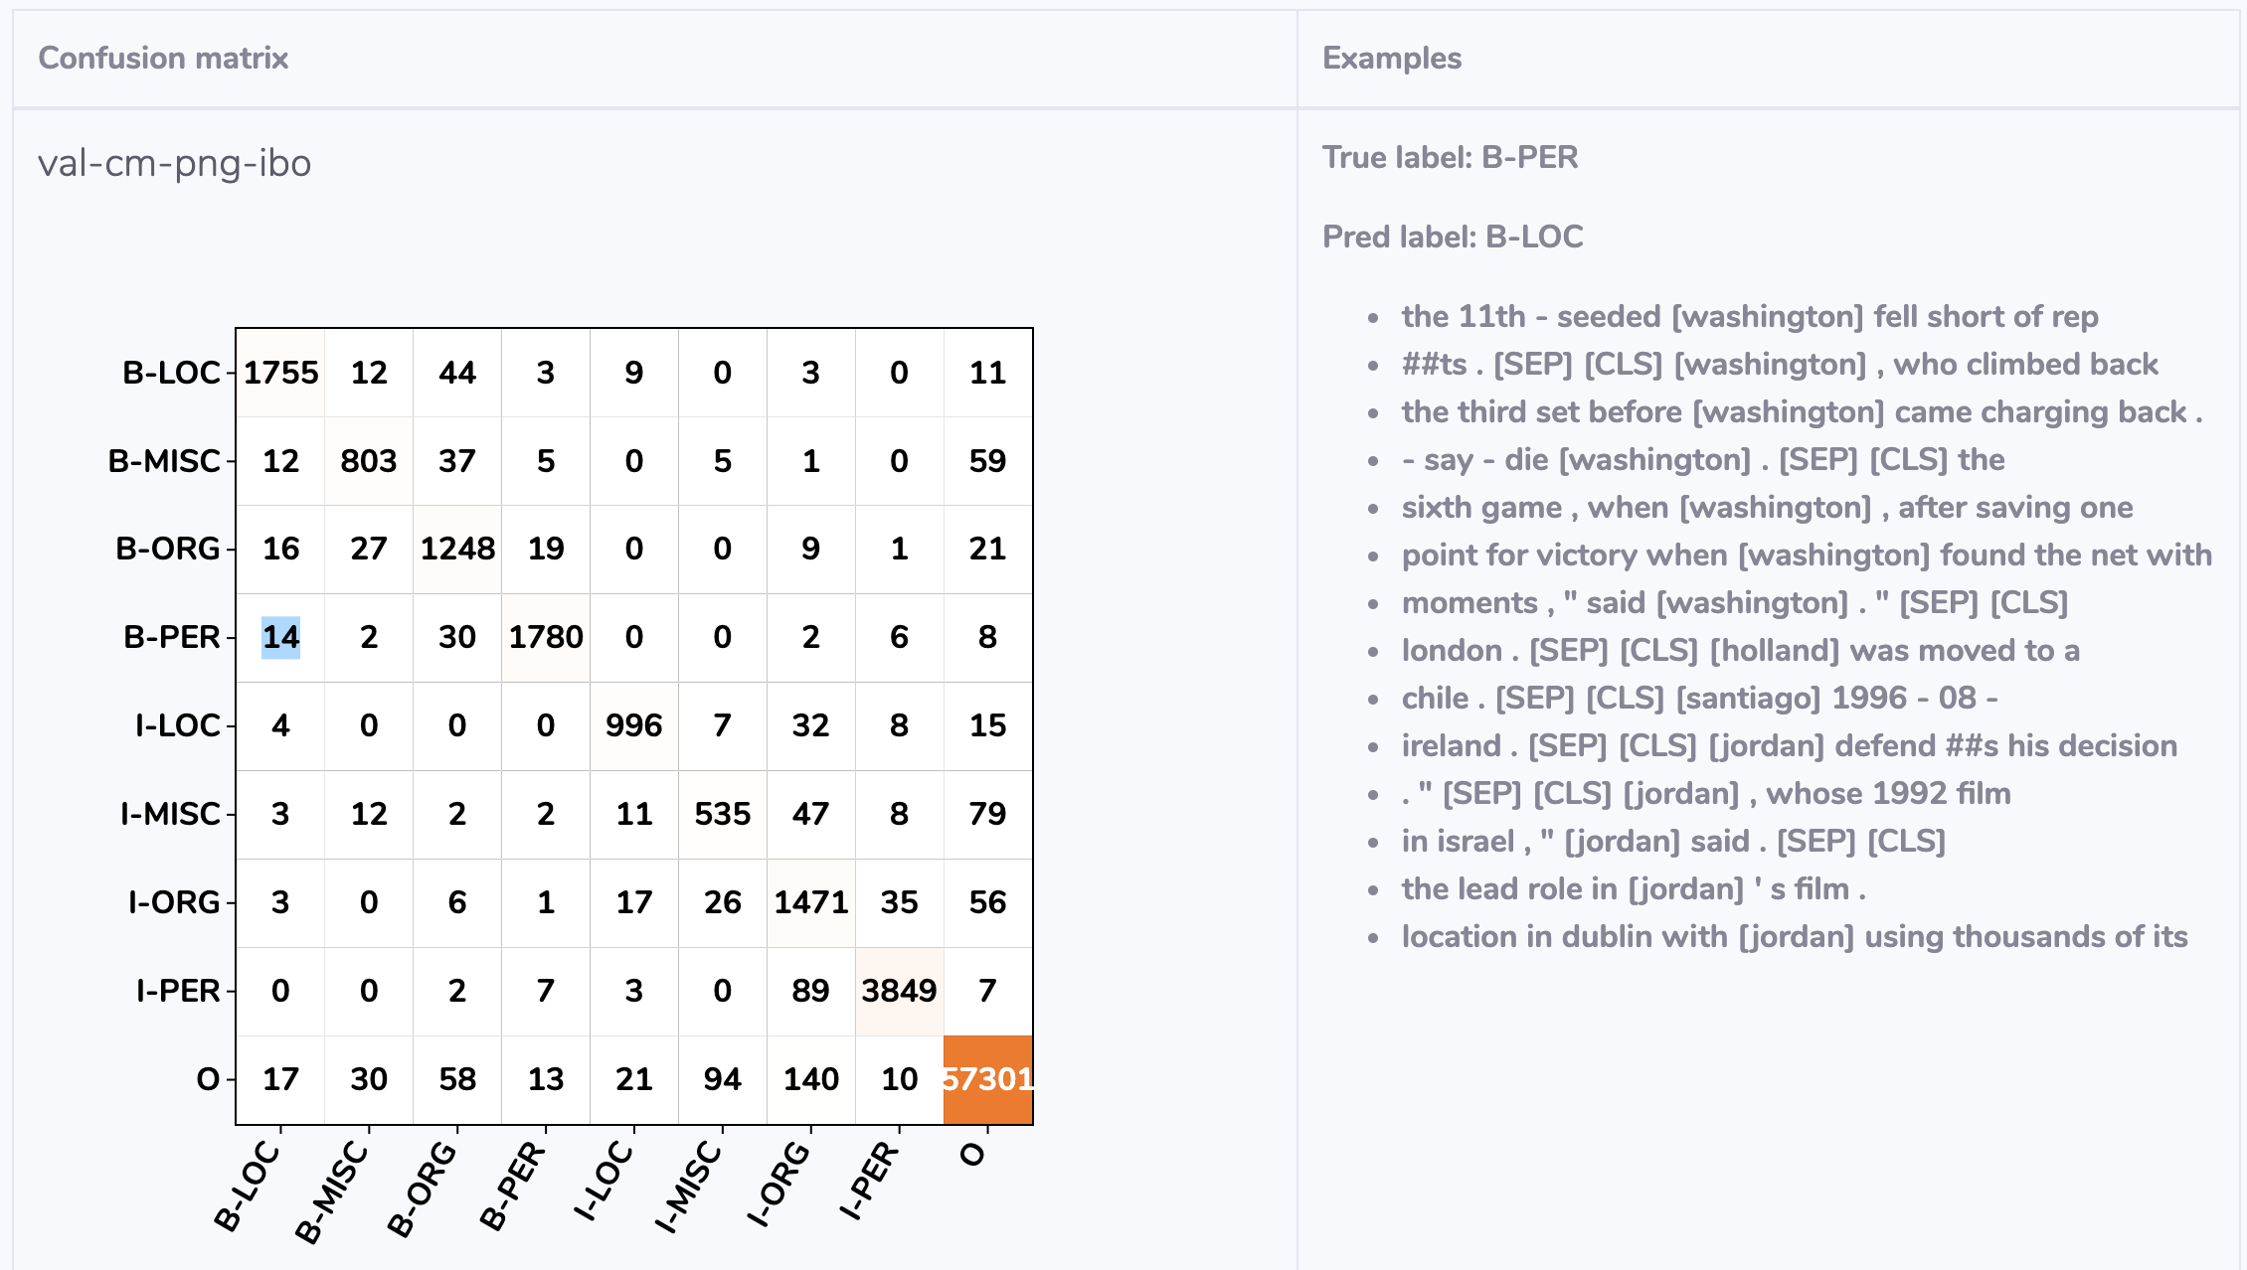The image size is (2247, 1270).
Task: Click the 996 cell in I-LOC row
Action: pyautogui.click(x=634, y=725)
